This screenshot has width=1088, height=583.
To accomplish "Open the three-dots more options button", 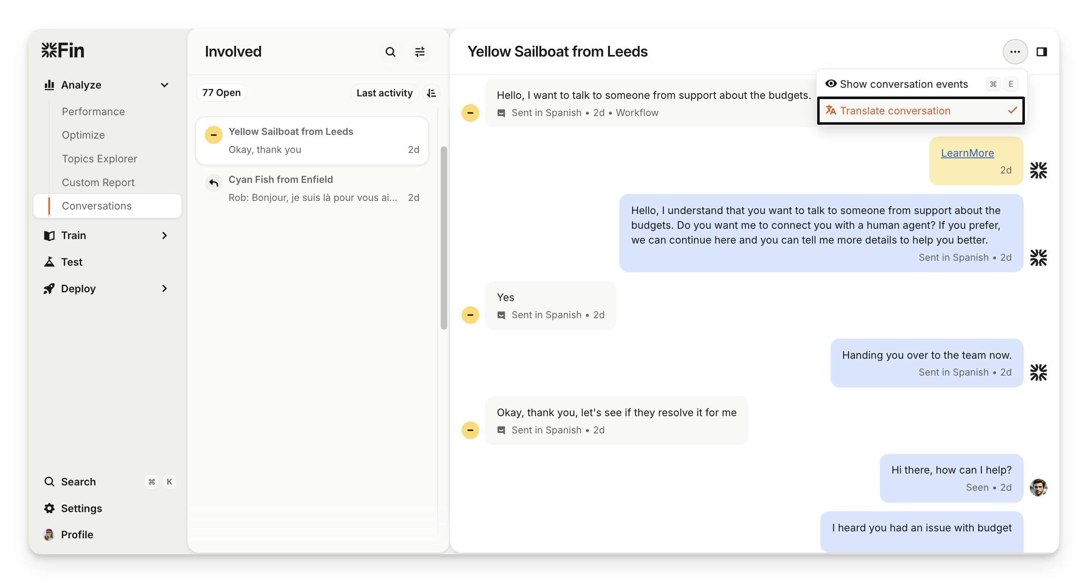I will tap(1015, 52).
